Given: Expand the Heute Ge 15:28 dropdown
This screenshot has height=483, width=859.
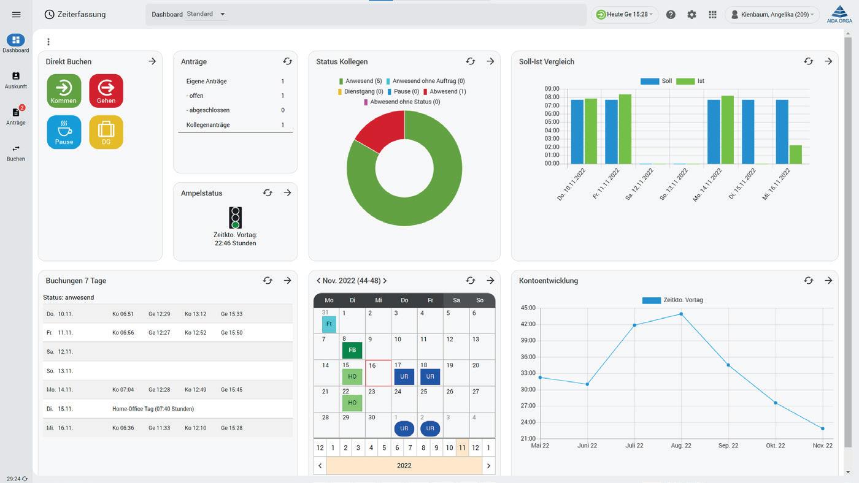Looking at the screenshot, I should click(x=624, y=14).
